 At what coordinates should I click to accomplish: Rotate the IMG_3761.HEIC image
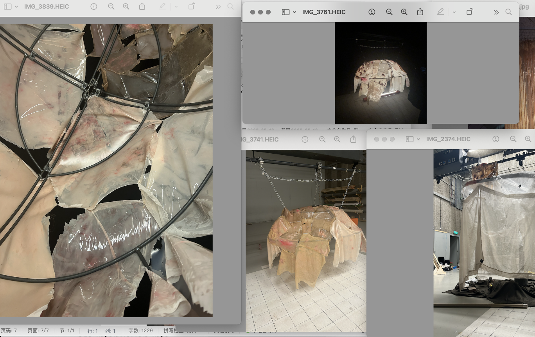pyautogui.click(x=470, y=12)
